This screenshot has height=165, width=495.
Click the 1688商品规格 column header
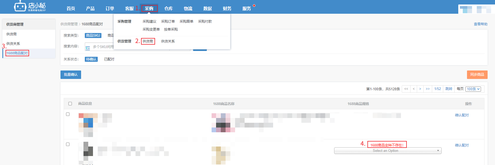click(x=358, y=104)
